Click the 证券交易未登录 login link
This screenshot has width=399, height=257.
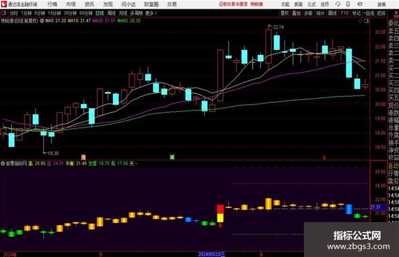[233, 4]
